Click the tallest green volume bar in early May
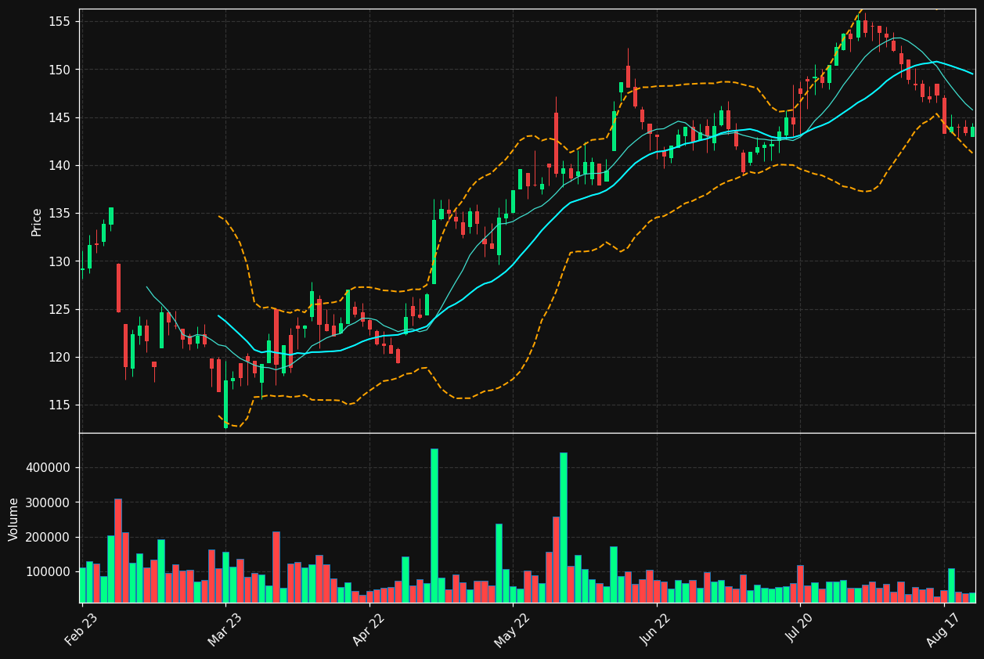 434,526
